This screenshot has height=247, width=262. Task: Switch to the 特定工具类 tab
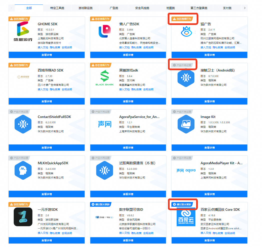[x=57, y=8]
